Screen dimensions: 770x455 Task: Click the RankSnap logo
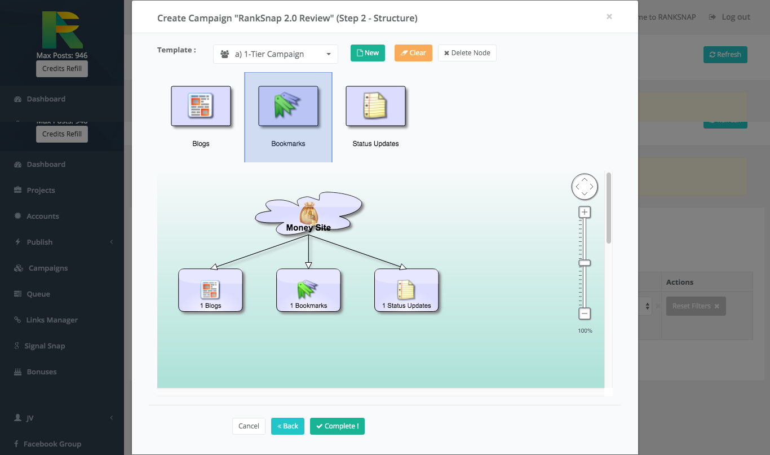point(62,30)
